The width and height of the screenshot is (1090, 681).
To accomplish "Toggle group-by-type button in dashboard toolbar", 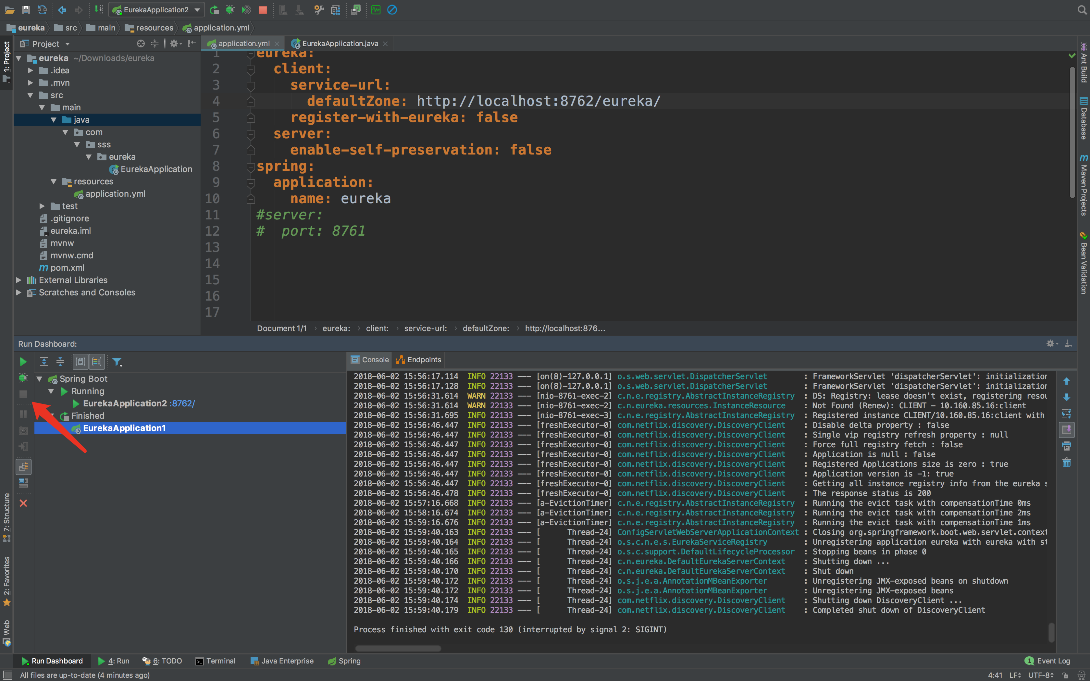I will pyautogui.click(x=80, y=362).
